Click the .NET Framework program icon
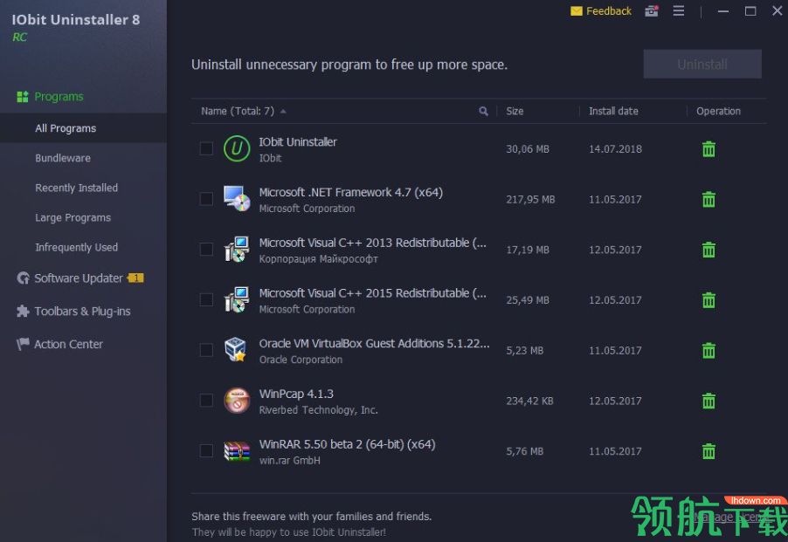Screen dimensions: 788x542 point(237,199)
